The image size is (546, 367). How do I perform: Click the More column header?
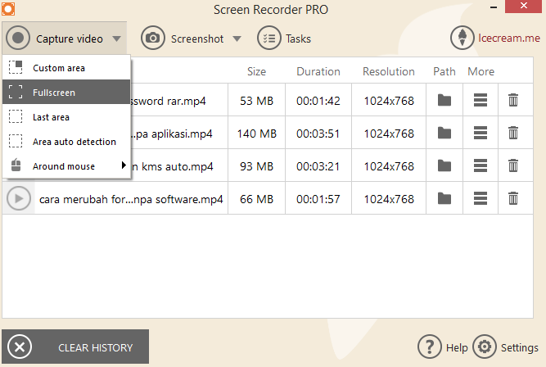481,71
